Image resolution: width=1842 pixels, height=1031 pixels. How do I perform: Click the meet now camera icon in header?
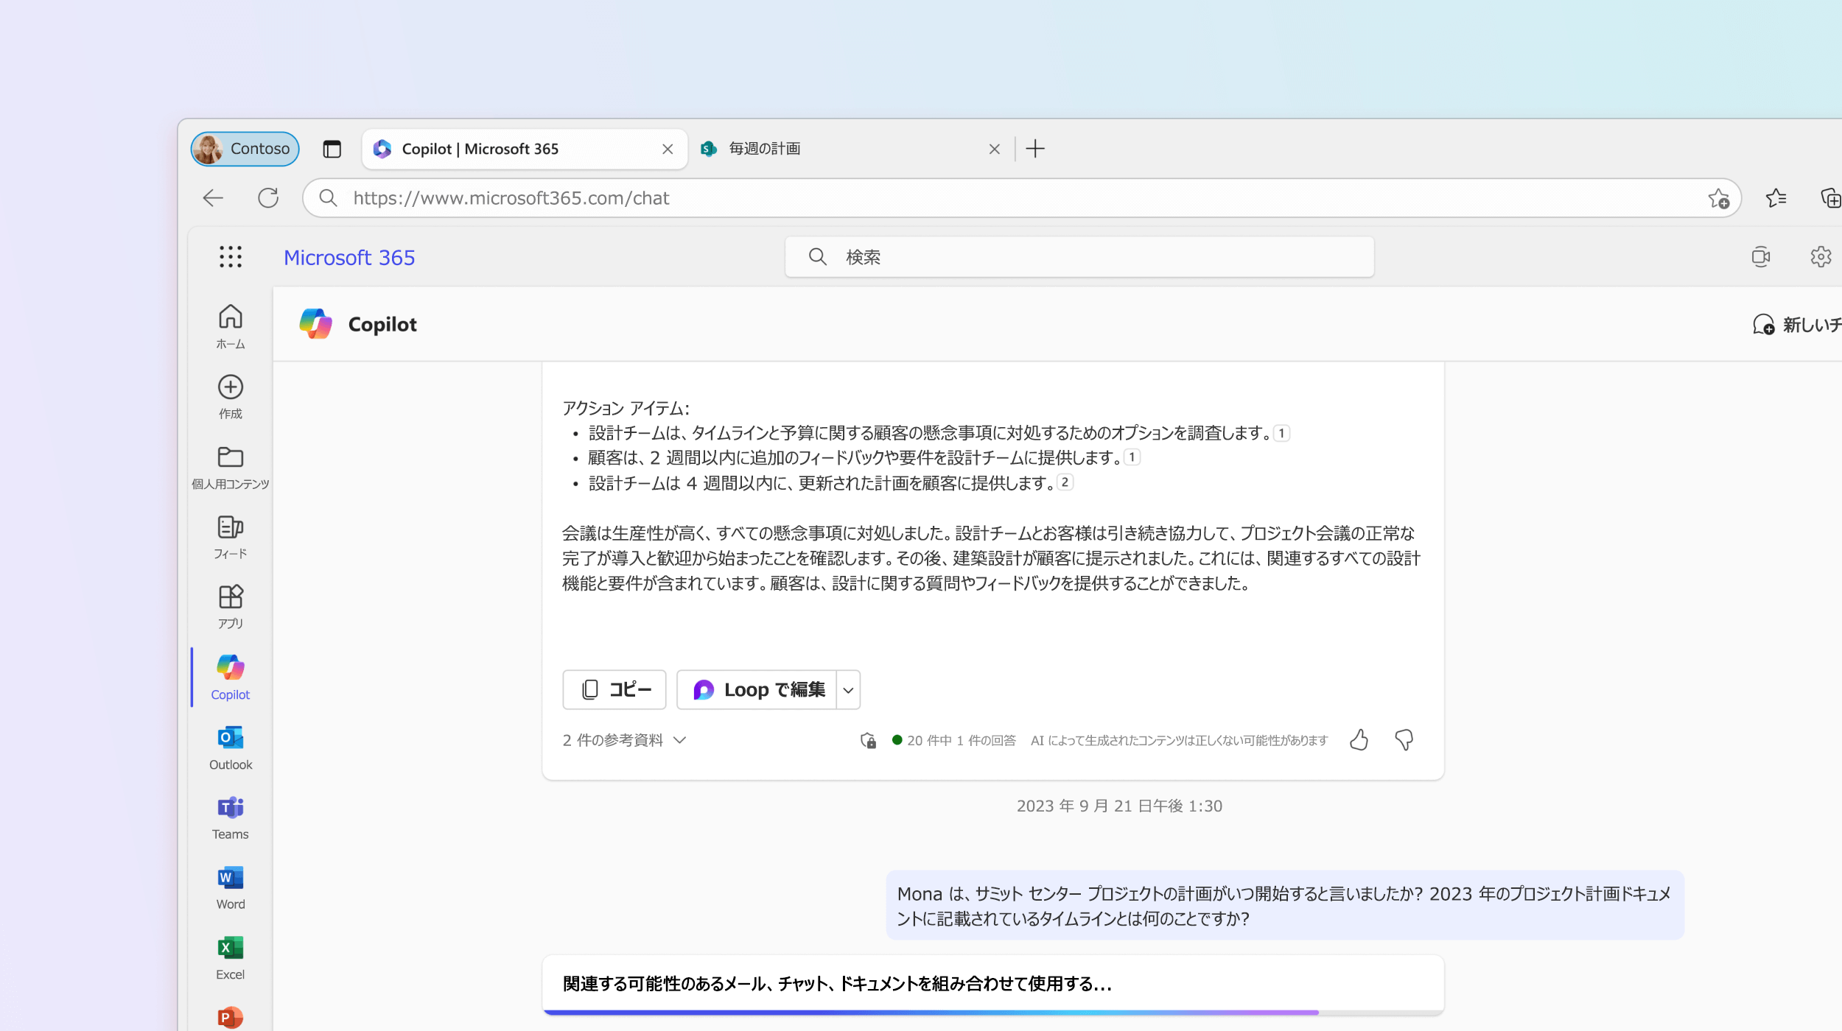click(1761, 257)
